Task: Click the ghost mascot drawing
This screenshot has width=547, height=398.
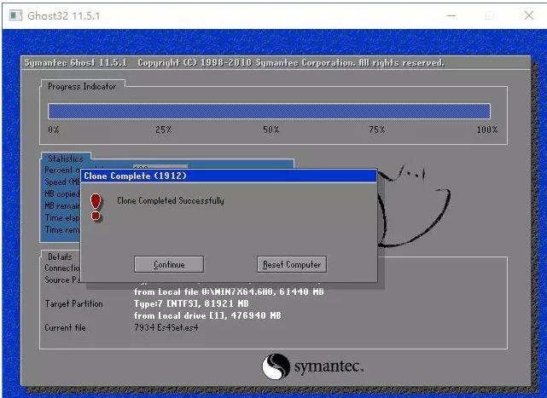Action: (x=413, y=205)
